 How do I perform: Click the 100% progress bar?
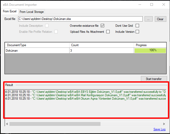click(150, 50)
